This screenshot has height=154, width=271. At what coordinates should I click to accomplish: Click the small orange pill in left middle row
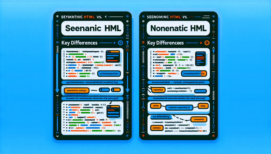[x=116, y=90]
